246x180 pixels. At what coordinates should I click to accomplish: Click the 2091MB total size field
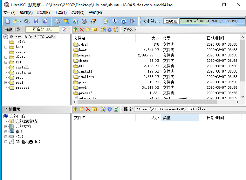click(x=171, y=21)
